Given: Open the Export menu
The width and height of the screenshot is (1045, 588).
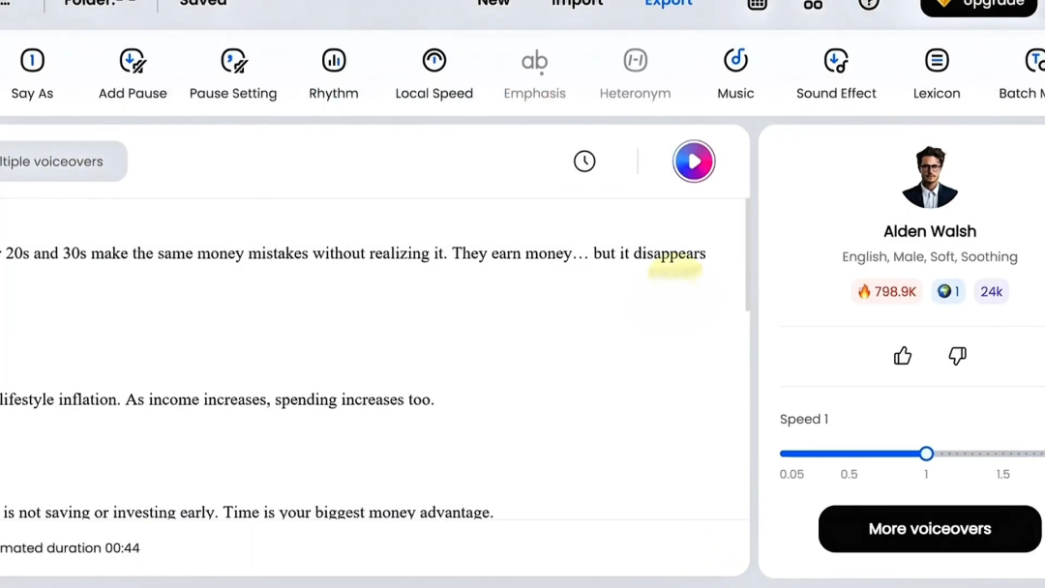Looking at the screenshot, I should [669, 3].
